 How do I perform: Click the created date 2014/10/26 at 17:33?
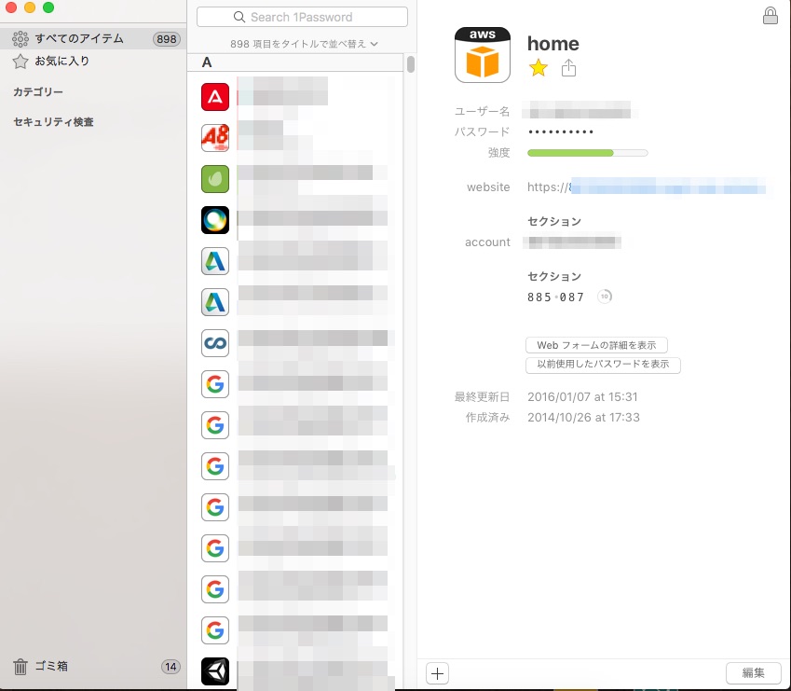[583, 418]
